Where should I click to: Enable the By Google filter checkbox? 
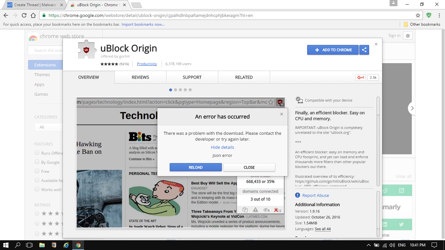coord(37,162)
